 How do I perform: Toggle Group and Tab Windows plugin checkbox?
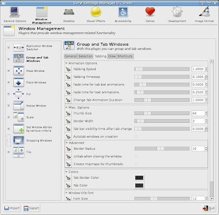tap(8, 59)
